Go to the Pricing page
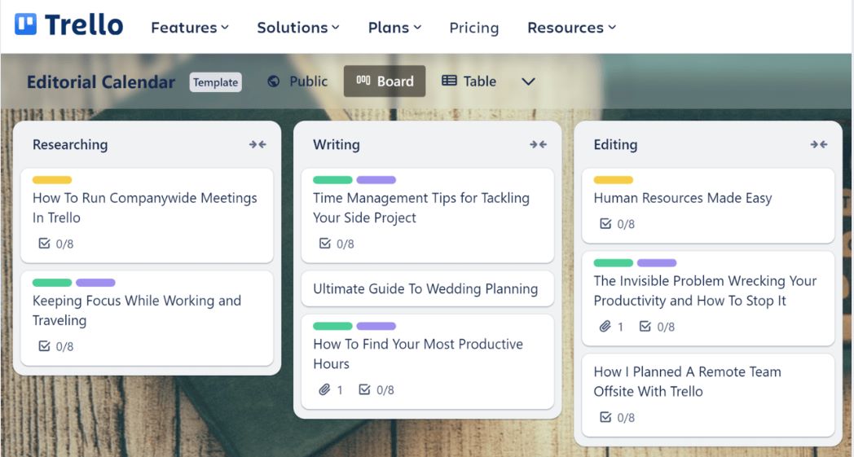The height and width of the screenshot is (457, 854). point(473,28)
